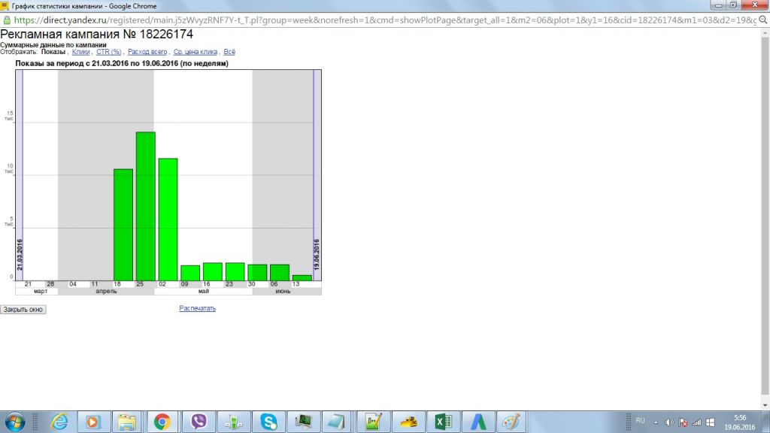Click the Windows Start button
Image resolution: width=770 pixels, height=433 pixels.
(x=14, y=421)
